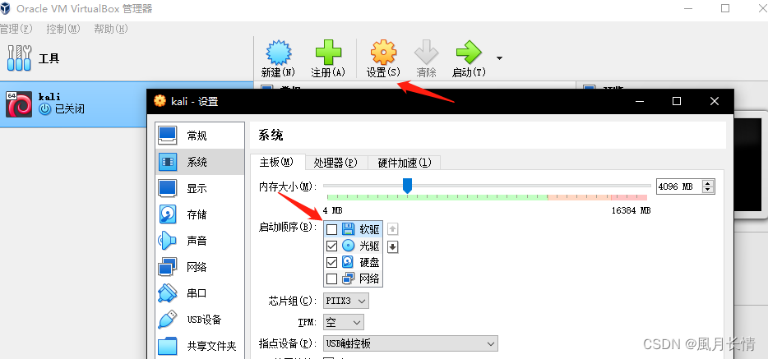The width and height of the screenshot is (768, 359).
Task: Open the 指点设备 USB触控板 dropdown
Action: [x=410, y=344]
